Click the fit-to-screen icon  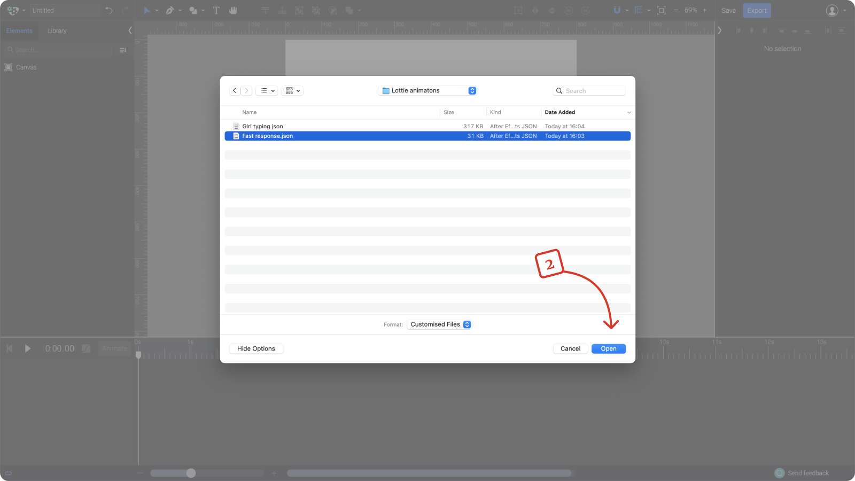pyautogui.click(x=661, y=10)
